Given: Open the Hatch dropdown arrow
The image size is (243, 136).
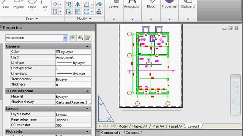Looking at the screenshot, I should [x=60, y=12].
